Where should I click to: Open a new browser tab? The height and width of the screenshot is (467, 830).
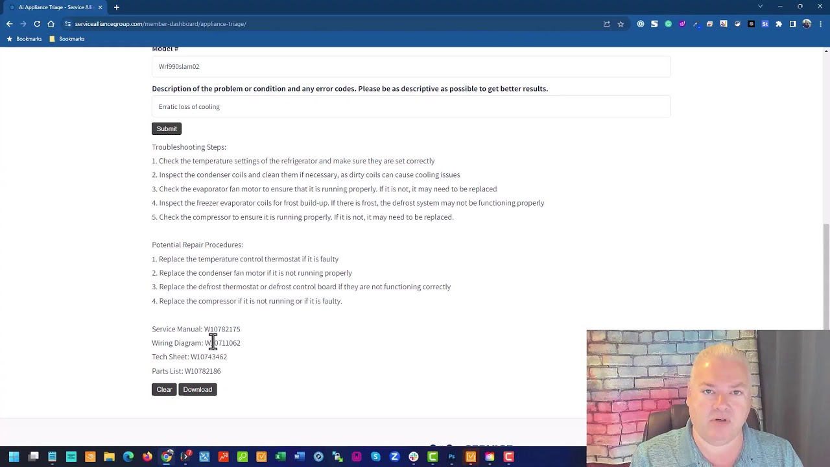pyautogui.click(x=117, y=7)
